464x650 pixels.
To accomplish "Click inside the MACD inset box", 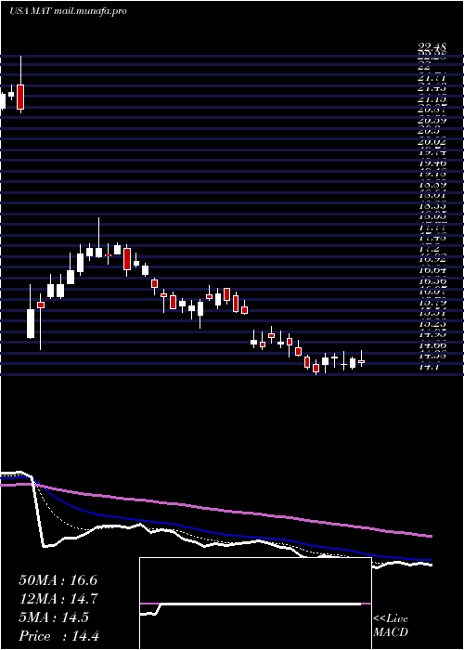I will (x=255, y=604).
